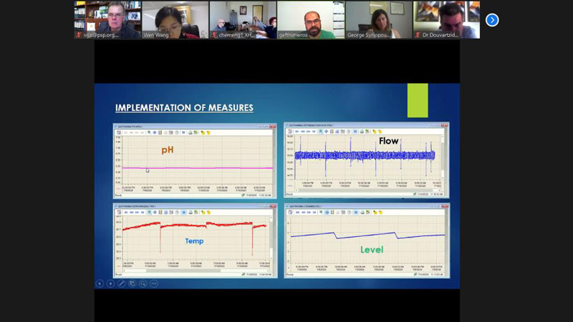Click the zoom icon in Flow chart toolbar
The height and width of the screenshot is (322, 573).
click(320, 132)
